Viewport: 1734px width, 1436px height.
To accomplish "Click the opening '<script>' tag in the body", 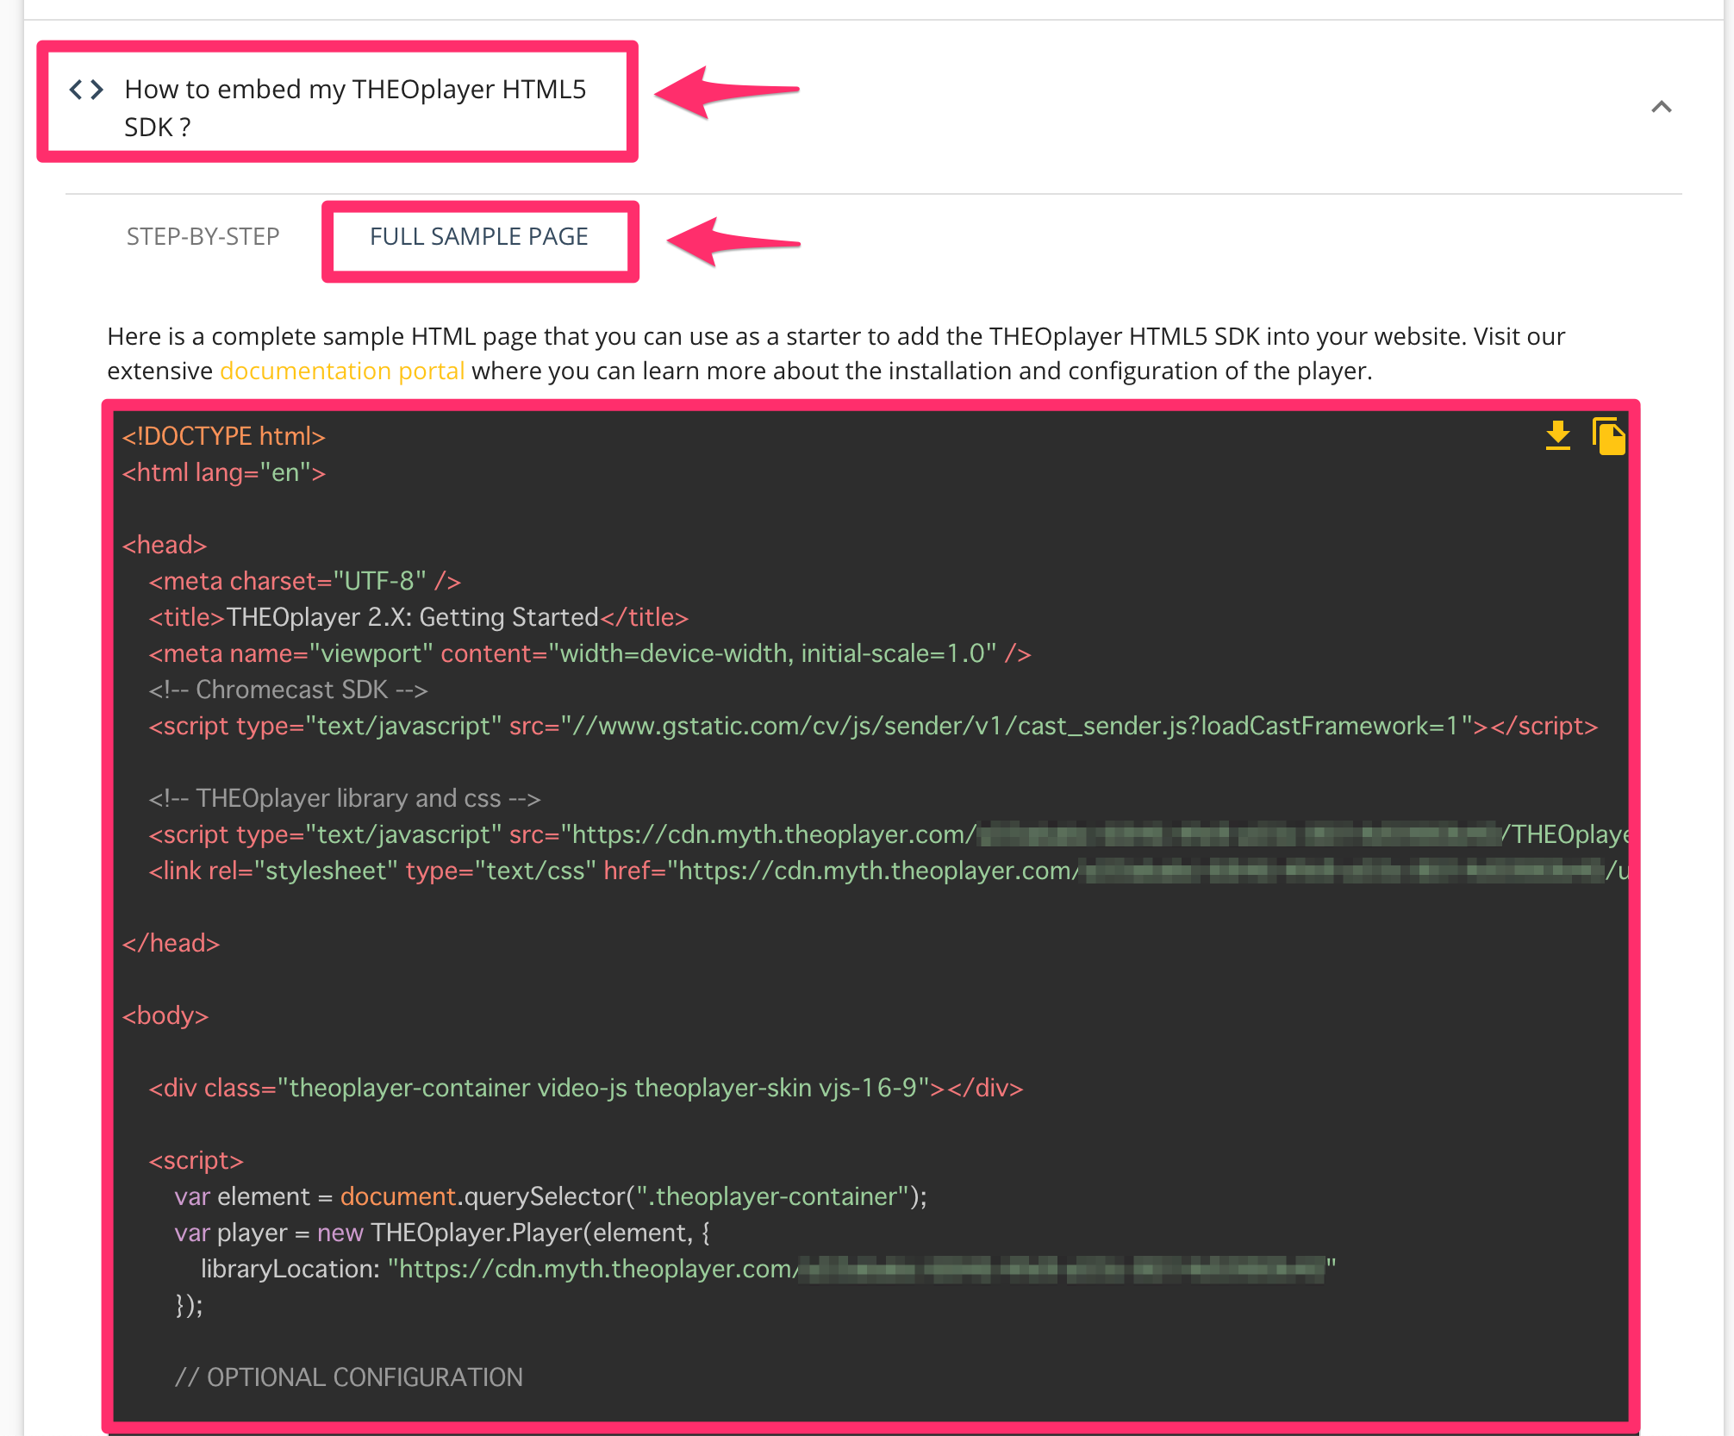I will pyautogui.click(x=196, y=1160).
